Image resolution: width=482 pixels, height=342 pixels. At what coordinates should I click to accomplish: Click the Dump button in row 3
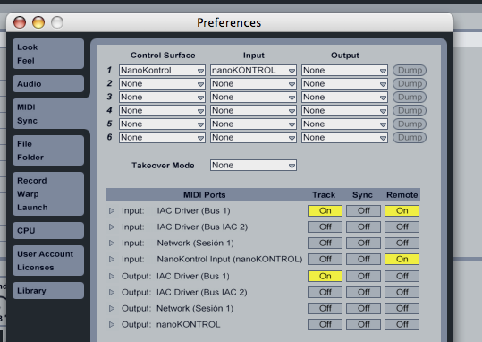tap(410, 98)
